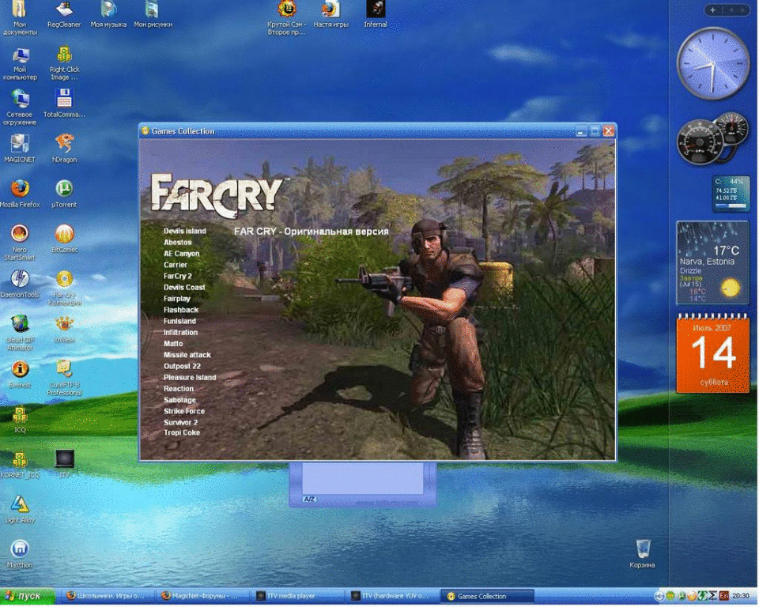Launch the Pleasure Island map
The height and width of the screenshot is (607, 759).
click(x=189, y=378)
